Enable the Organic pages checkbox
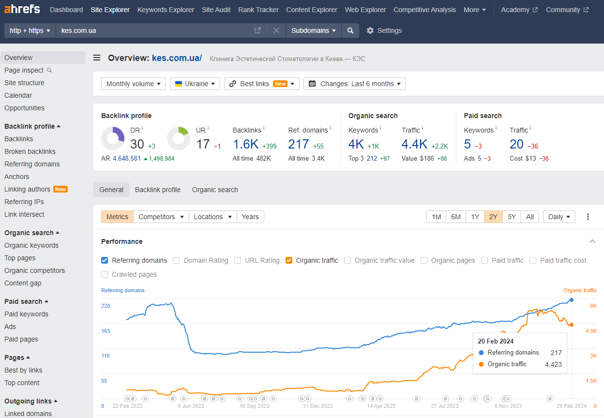 point(424,260)
